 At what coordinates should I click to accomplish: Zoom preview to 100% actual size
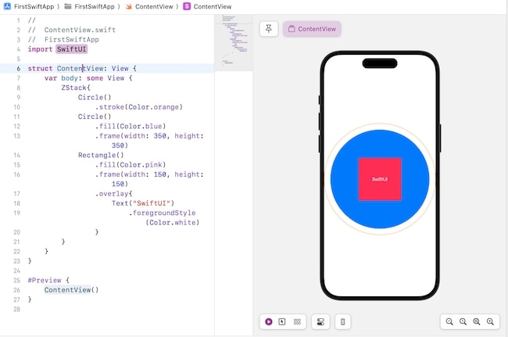(463, 321)
